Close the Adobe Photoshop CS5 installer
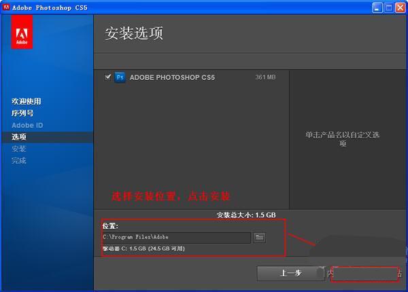This screenshot has height=292, width=408. coord(401,7)
